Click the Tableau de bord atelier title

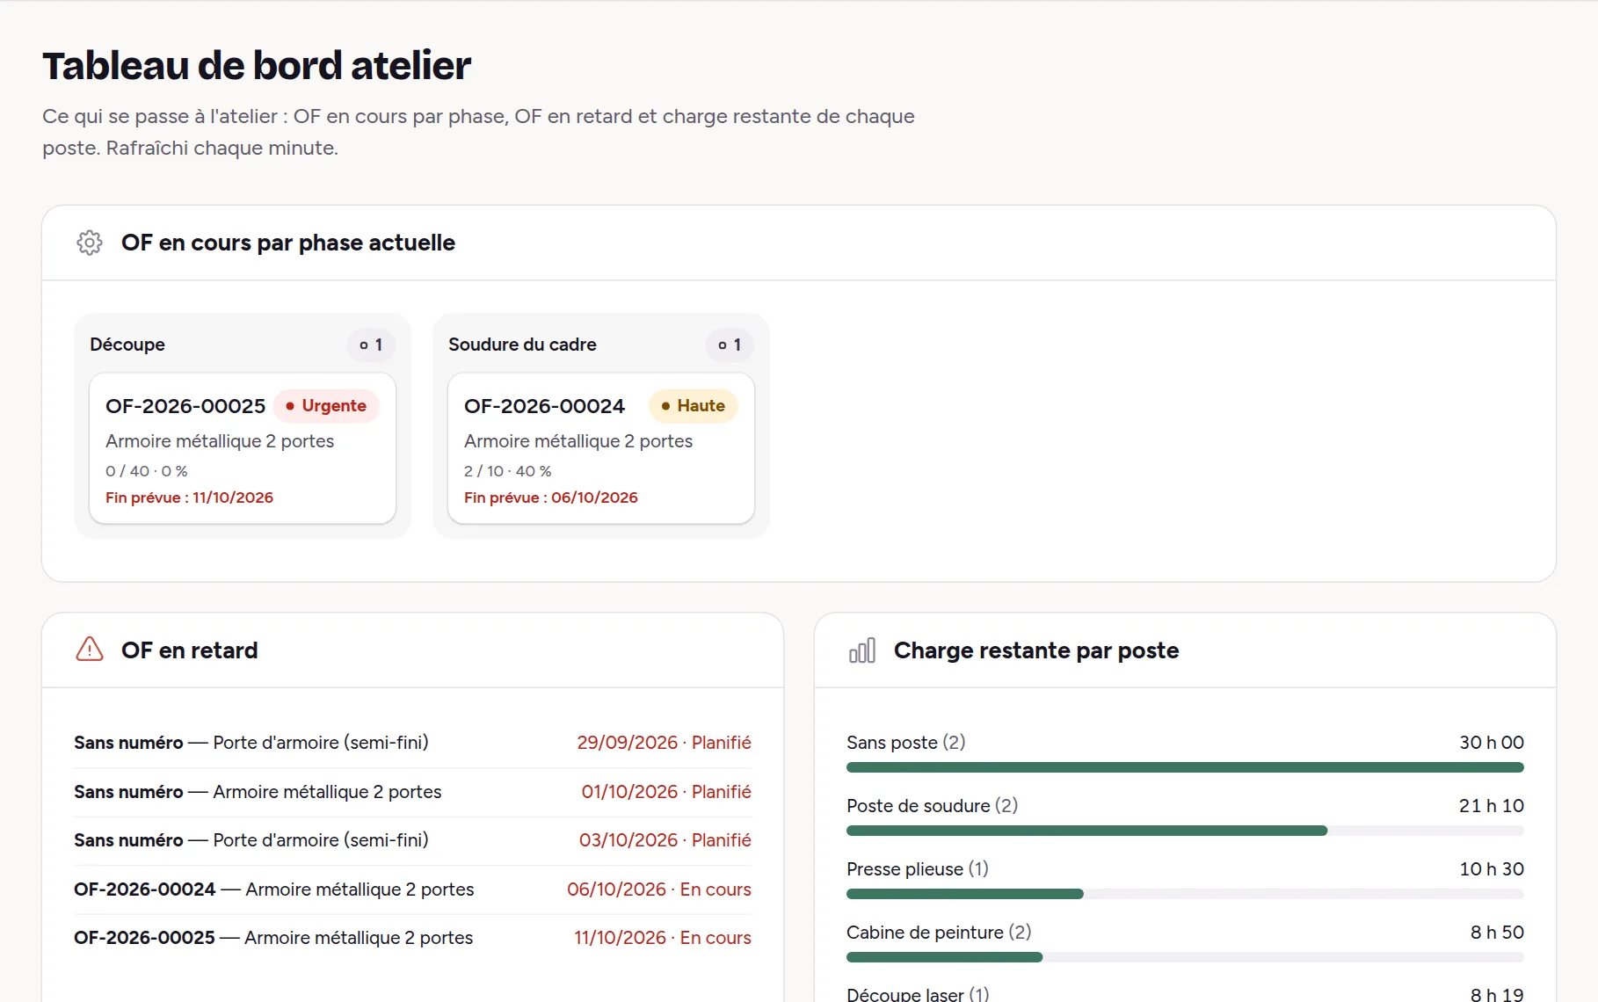click(x=257, y=66)
